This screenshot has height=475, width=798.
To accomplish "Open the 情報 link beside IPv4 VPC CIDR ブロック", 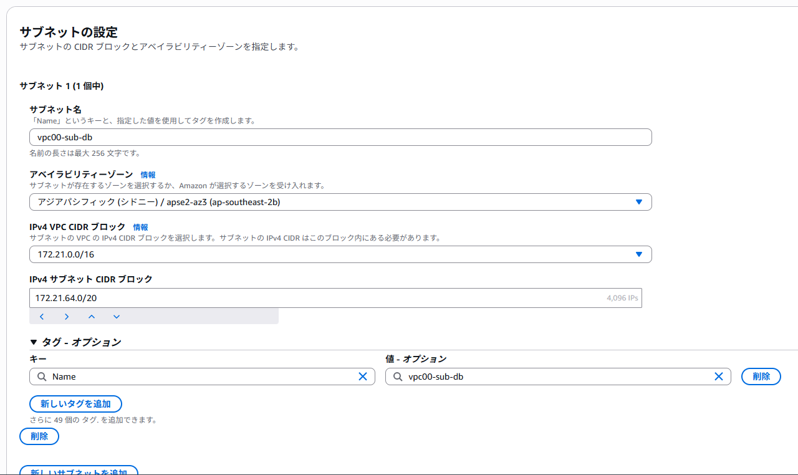I will [x=140, y=228].
